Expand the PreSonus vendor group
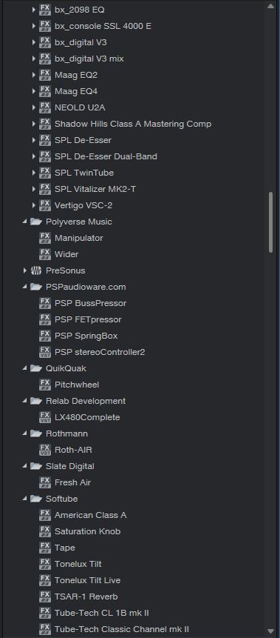The width and height of the screenshot is (280, 638). coord(25,270)
